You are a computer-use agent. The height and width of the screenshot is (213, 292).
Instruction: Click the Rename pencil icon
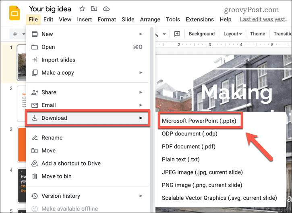pyautogui.click(x=35, y=138)
